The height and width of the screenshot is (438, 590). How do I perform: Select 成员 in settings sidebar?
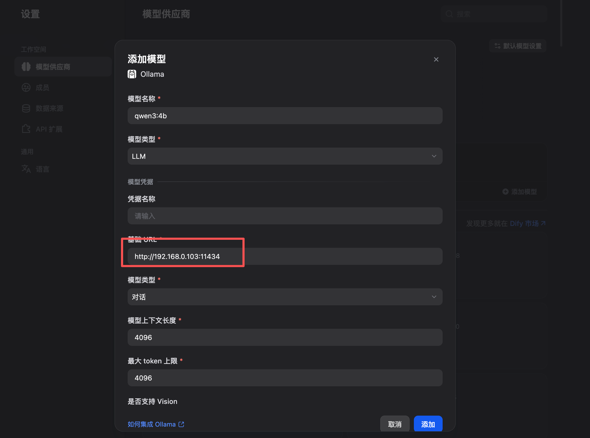click(x=43, y=87)
